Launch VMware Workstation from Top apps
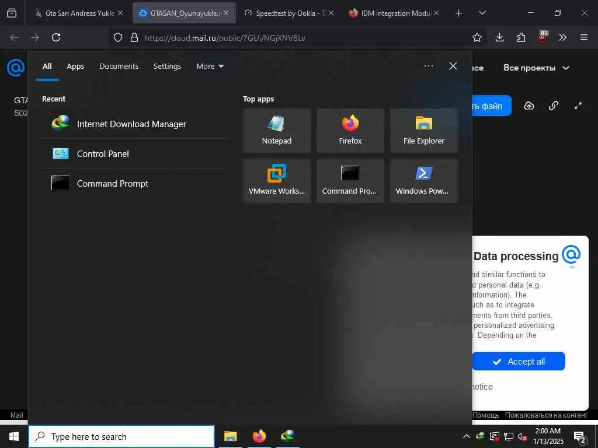The image size is (598, 448). (x=276, y=181)
